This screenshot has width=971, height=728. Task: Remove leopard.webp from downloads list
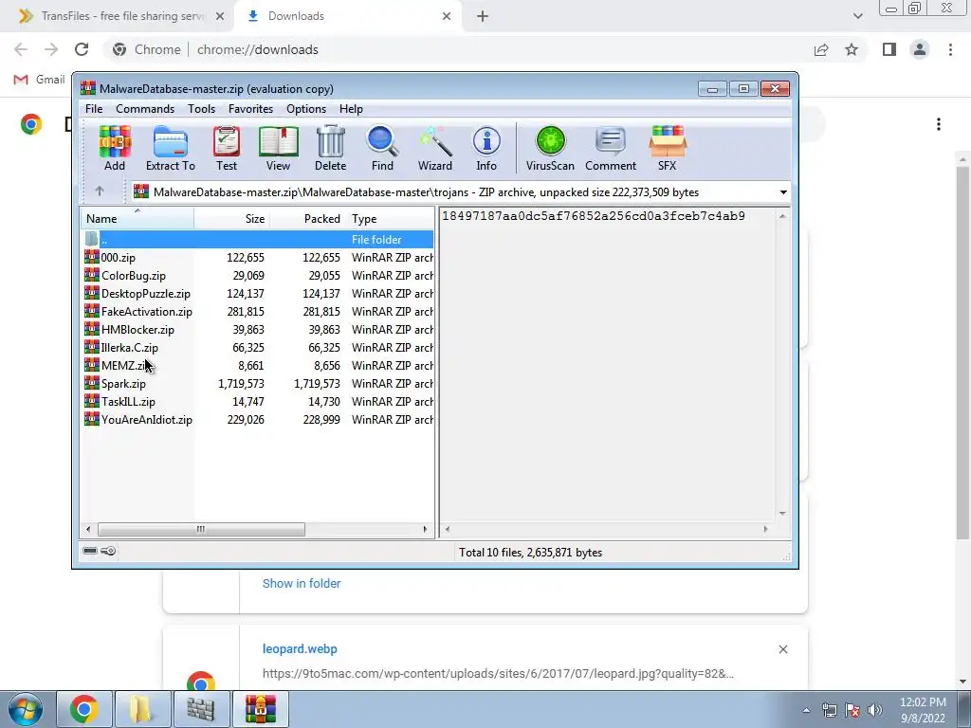782,648
